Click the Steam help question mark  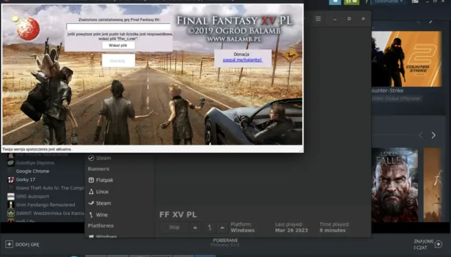point(366,2)
